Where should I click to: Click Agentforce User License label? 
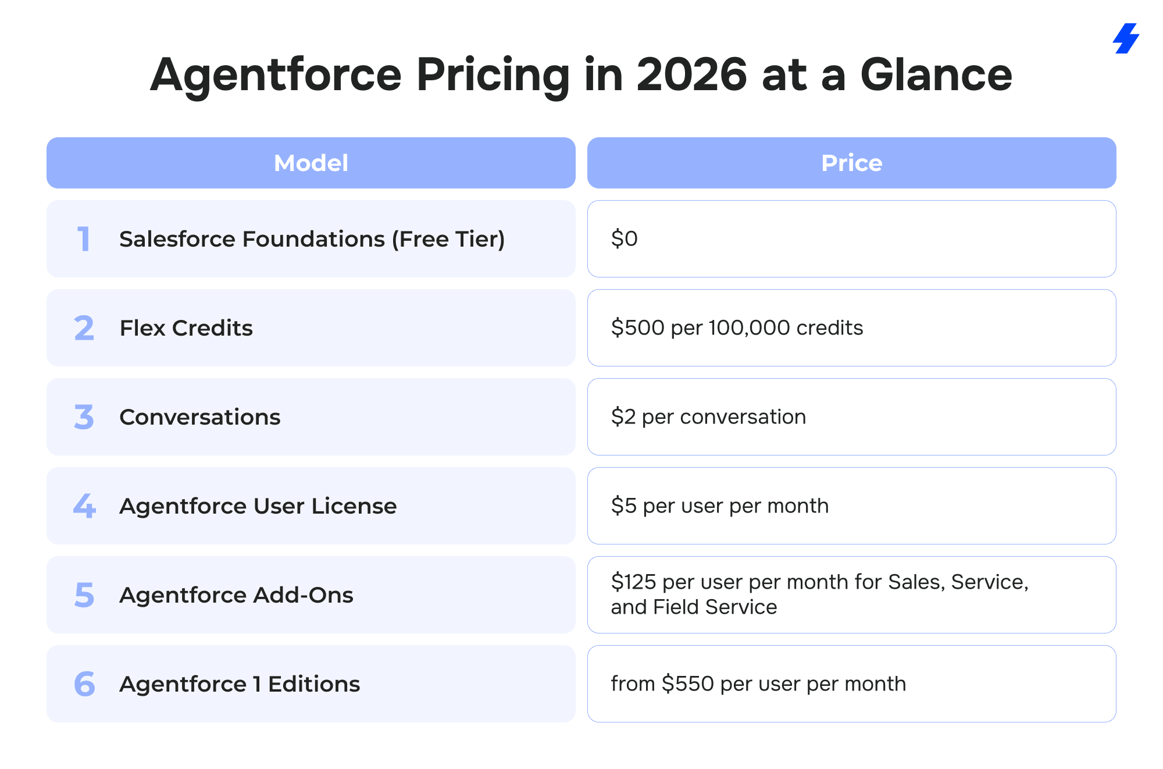tap(258, 506)
